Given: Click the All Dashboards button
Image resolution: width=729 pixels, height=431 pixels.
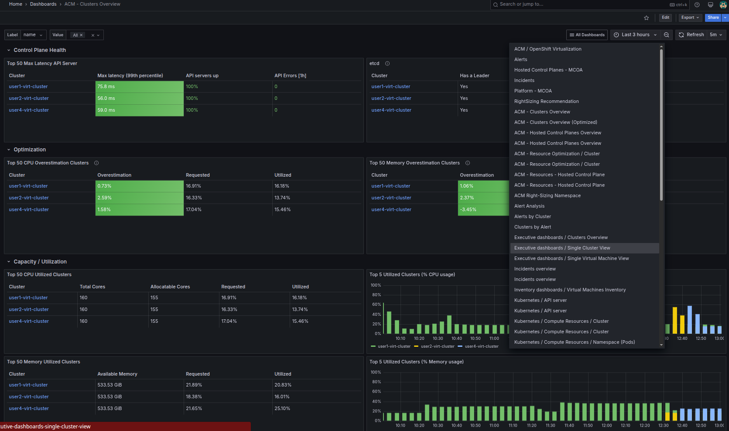Looking at the screenshot, I should coord(587,35).
